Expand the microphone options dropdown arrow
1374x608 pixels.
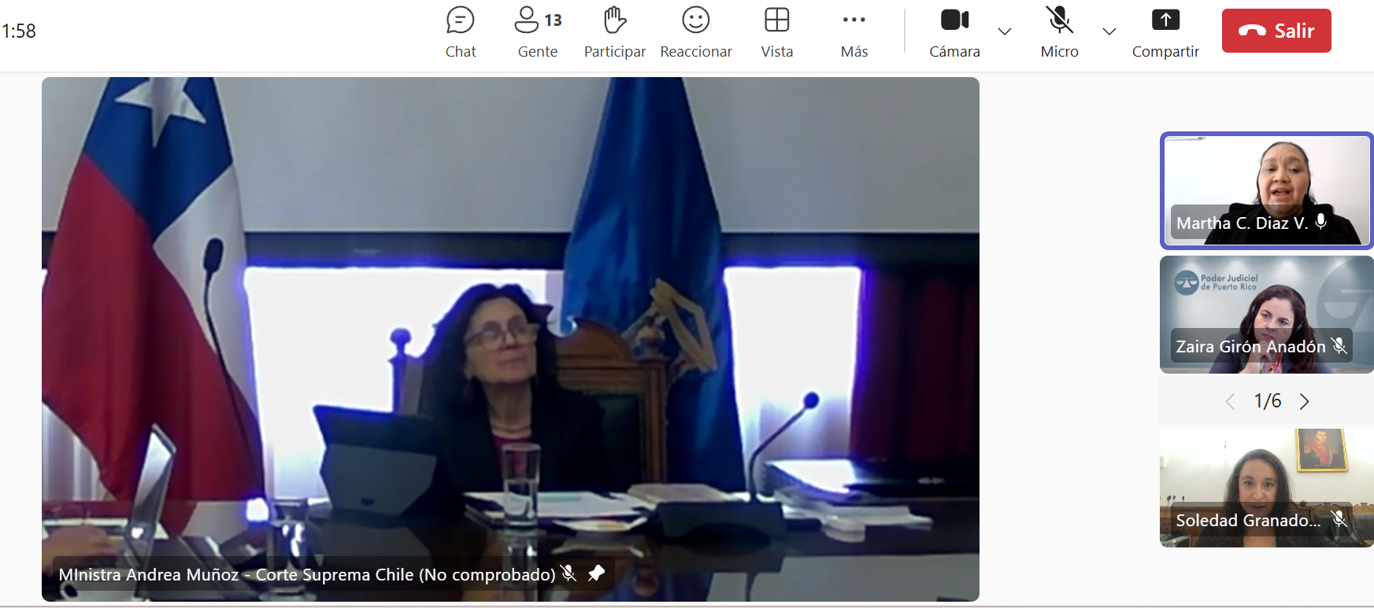[1109, 31]
